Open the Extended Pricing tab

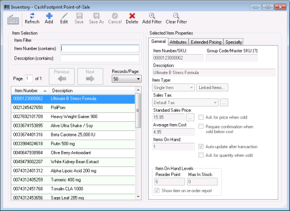206,42
